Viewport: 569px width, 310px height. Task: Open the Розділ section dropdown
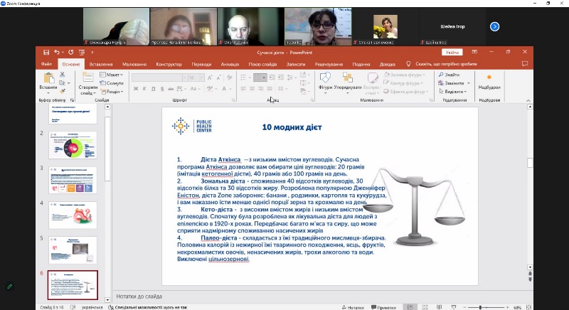pos(112,92)
